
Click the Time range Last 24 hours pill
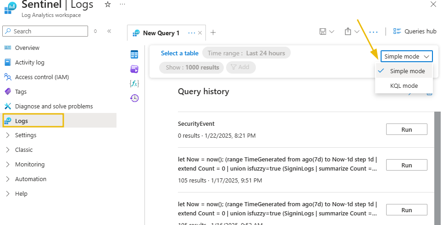click(x=246, y=53)
